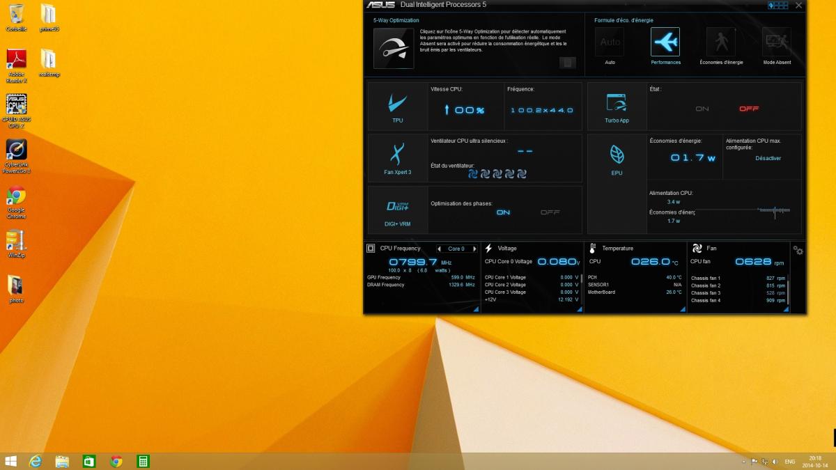The height and width of the screenshot is (470, 836).
Task: Click the Voltage lightning bolt icon
Action: [488, 248]
